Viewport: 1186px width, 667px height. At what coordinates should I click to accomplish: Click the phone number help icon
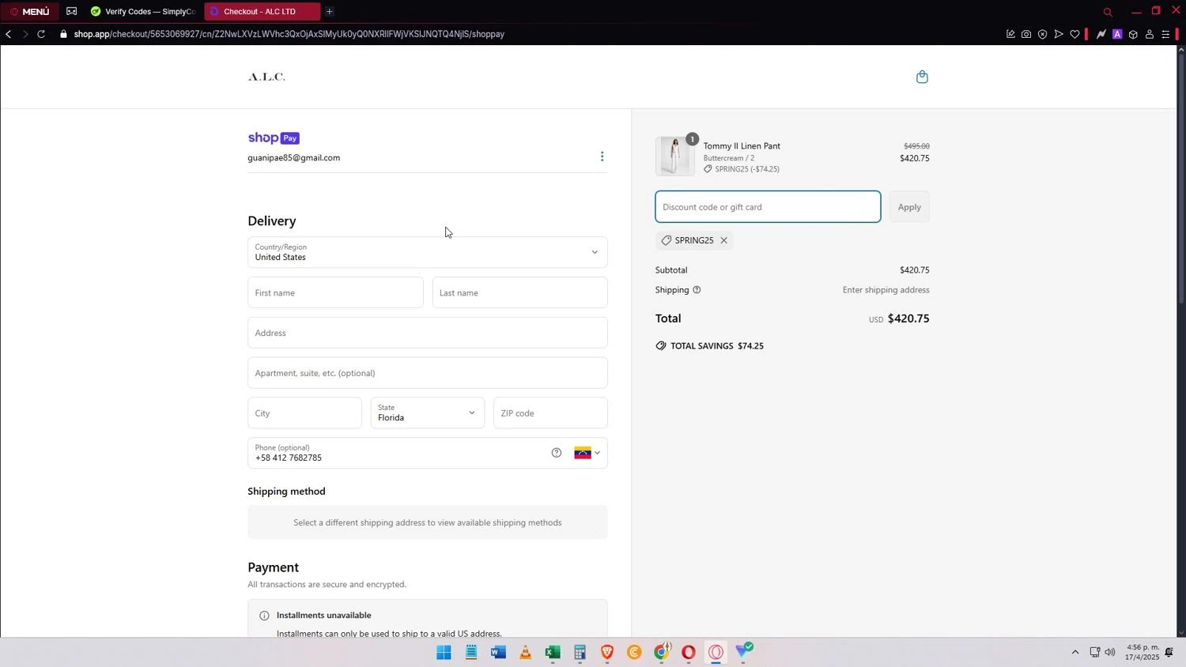pos(557,453)
